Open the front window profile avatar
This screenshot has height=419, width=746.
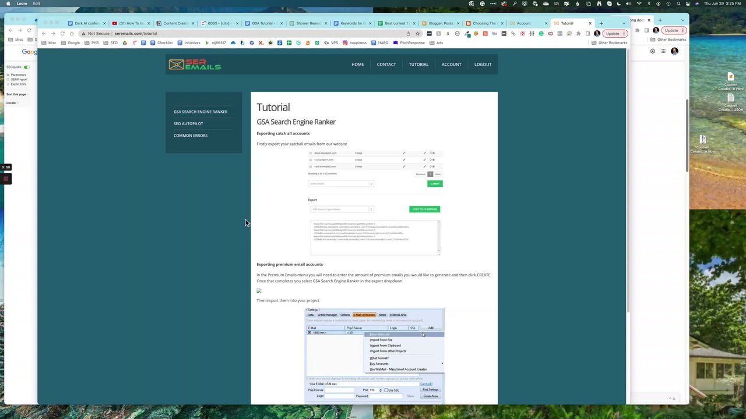click(597, 33)
